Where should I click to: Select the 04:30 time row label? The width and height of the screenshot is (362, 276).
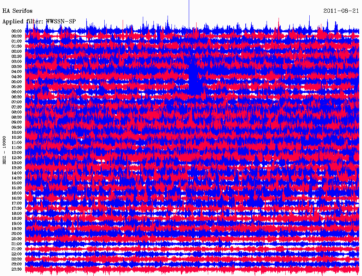coord(16,77)
